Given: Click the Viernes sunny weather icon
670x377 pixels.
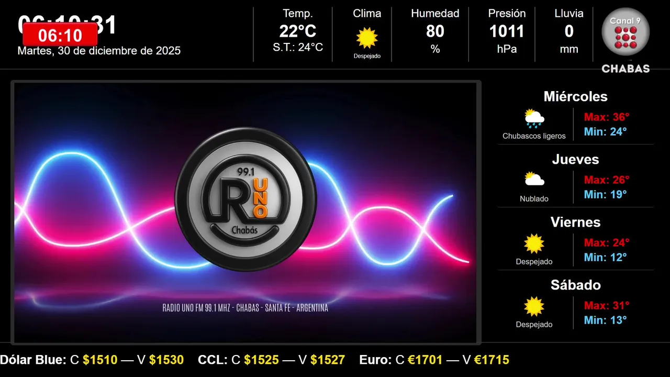Looking at the screenshot, I should coord(534,243).
